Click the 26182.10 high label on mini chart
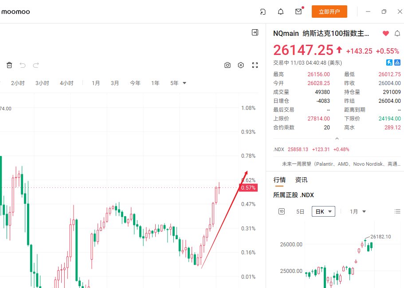 click(380, 237)
